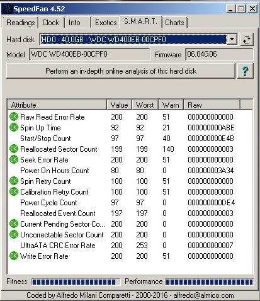260x301 pixels.
Task: Click the Fitness progress bar
Action: click(x=76, y=282)
